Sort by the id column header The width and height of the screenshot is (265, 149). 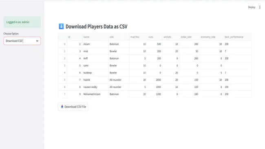click(75, 37)
